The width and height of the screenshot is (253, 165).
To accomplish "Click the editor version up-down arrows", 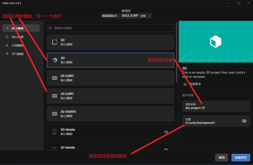I will click(149, 16).
